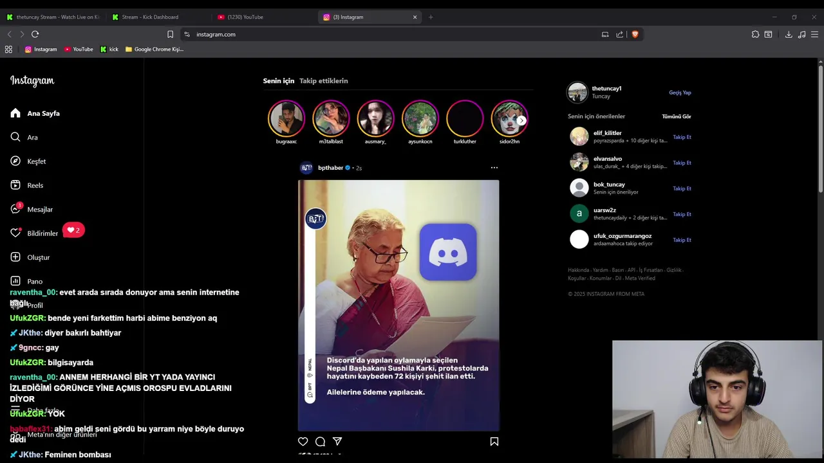Image resolution: width=824 pixels, height=463 pixels.
Task: Open comments on the bpthaber post
Action: (320, 441)
